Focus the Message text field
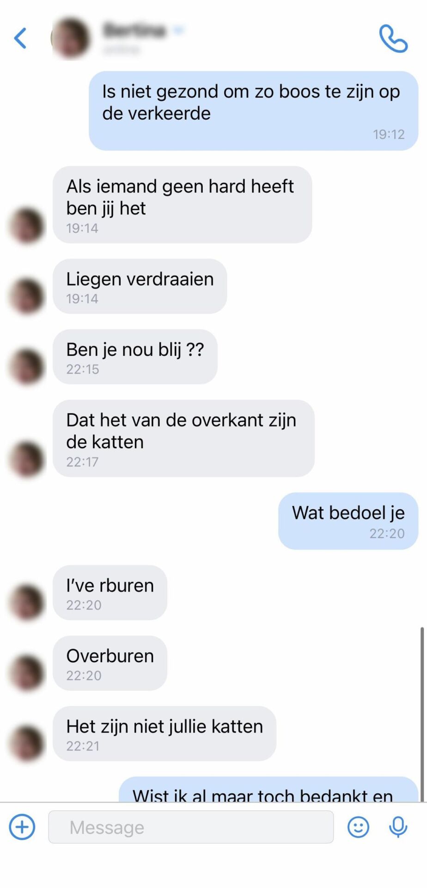Screen dimensions: 427x888 (191, 826)
